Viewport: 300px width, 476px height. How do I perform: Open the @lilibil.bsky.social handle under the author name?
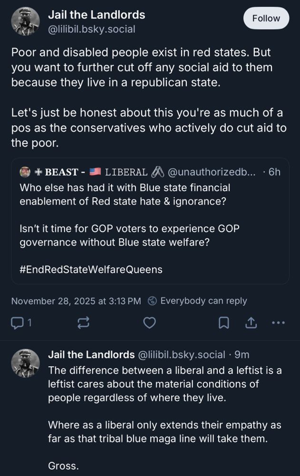(x=92, y=29)
